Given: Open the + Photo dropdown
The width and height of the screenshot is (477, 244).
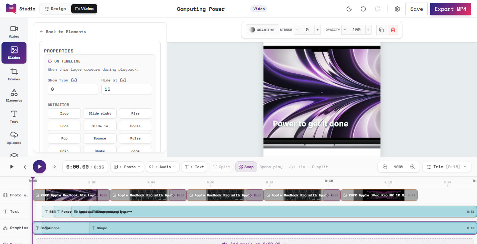Looking at the screenshot, I should [x=127, y=167].
